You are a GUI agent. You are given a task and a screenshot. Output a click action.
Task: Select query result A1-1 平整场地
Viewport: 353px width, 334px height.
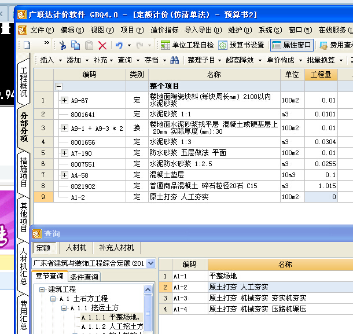point(256,276)
